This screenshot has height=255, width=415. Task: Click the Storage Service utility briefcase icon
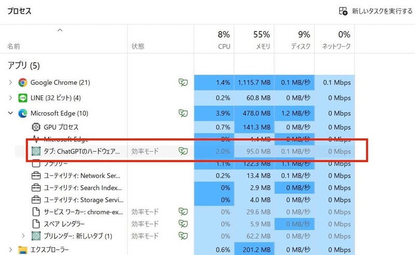coord(36,200)
